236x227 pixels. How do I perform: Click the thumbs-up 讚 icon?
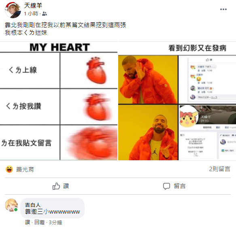point(56,186)
